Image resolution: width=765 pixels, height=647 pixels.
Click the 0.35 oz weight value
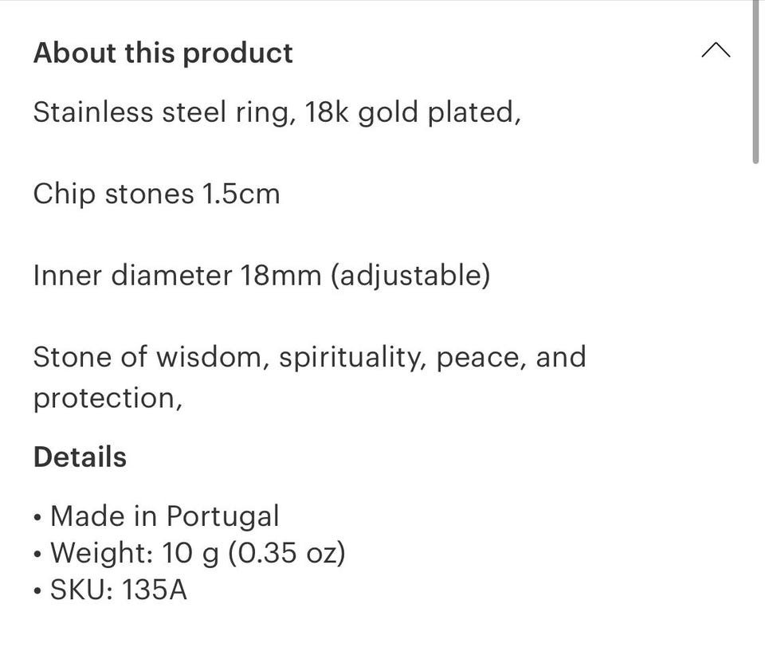(x=286, y=553)
